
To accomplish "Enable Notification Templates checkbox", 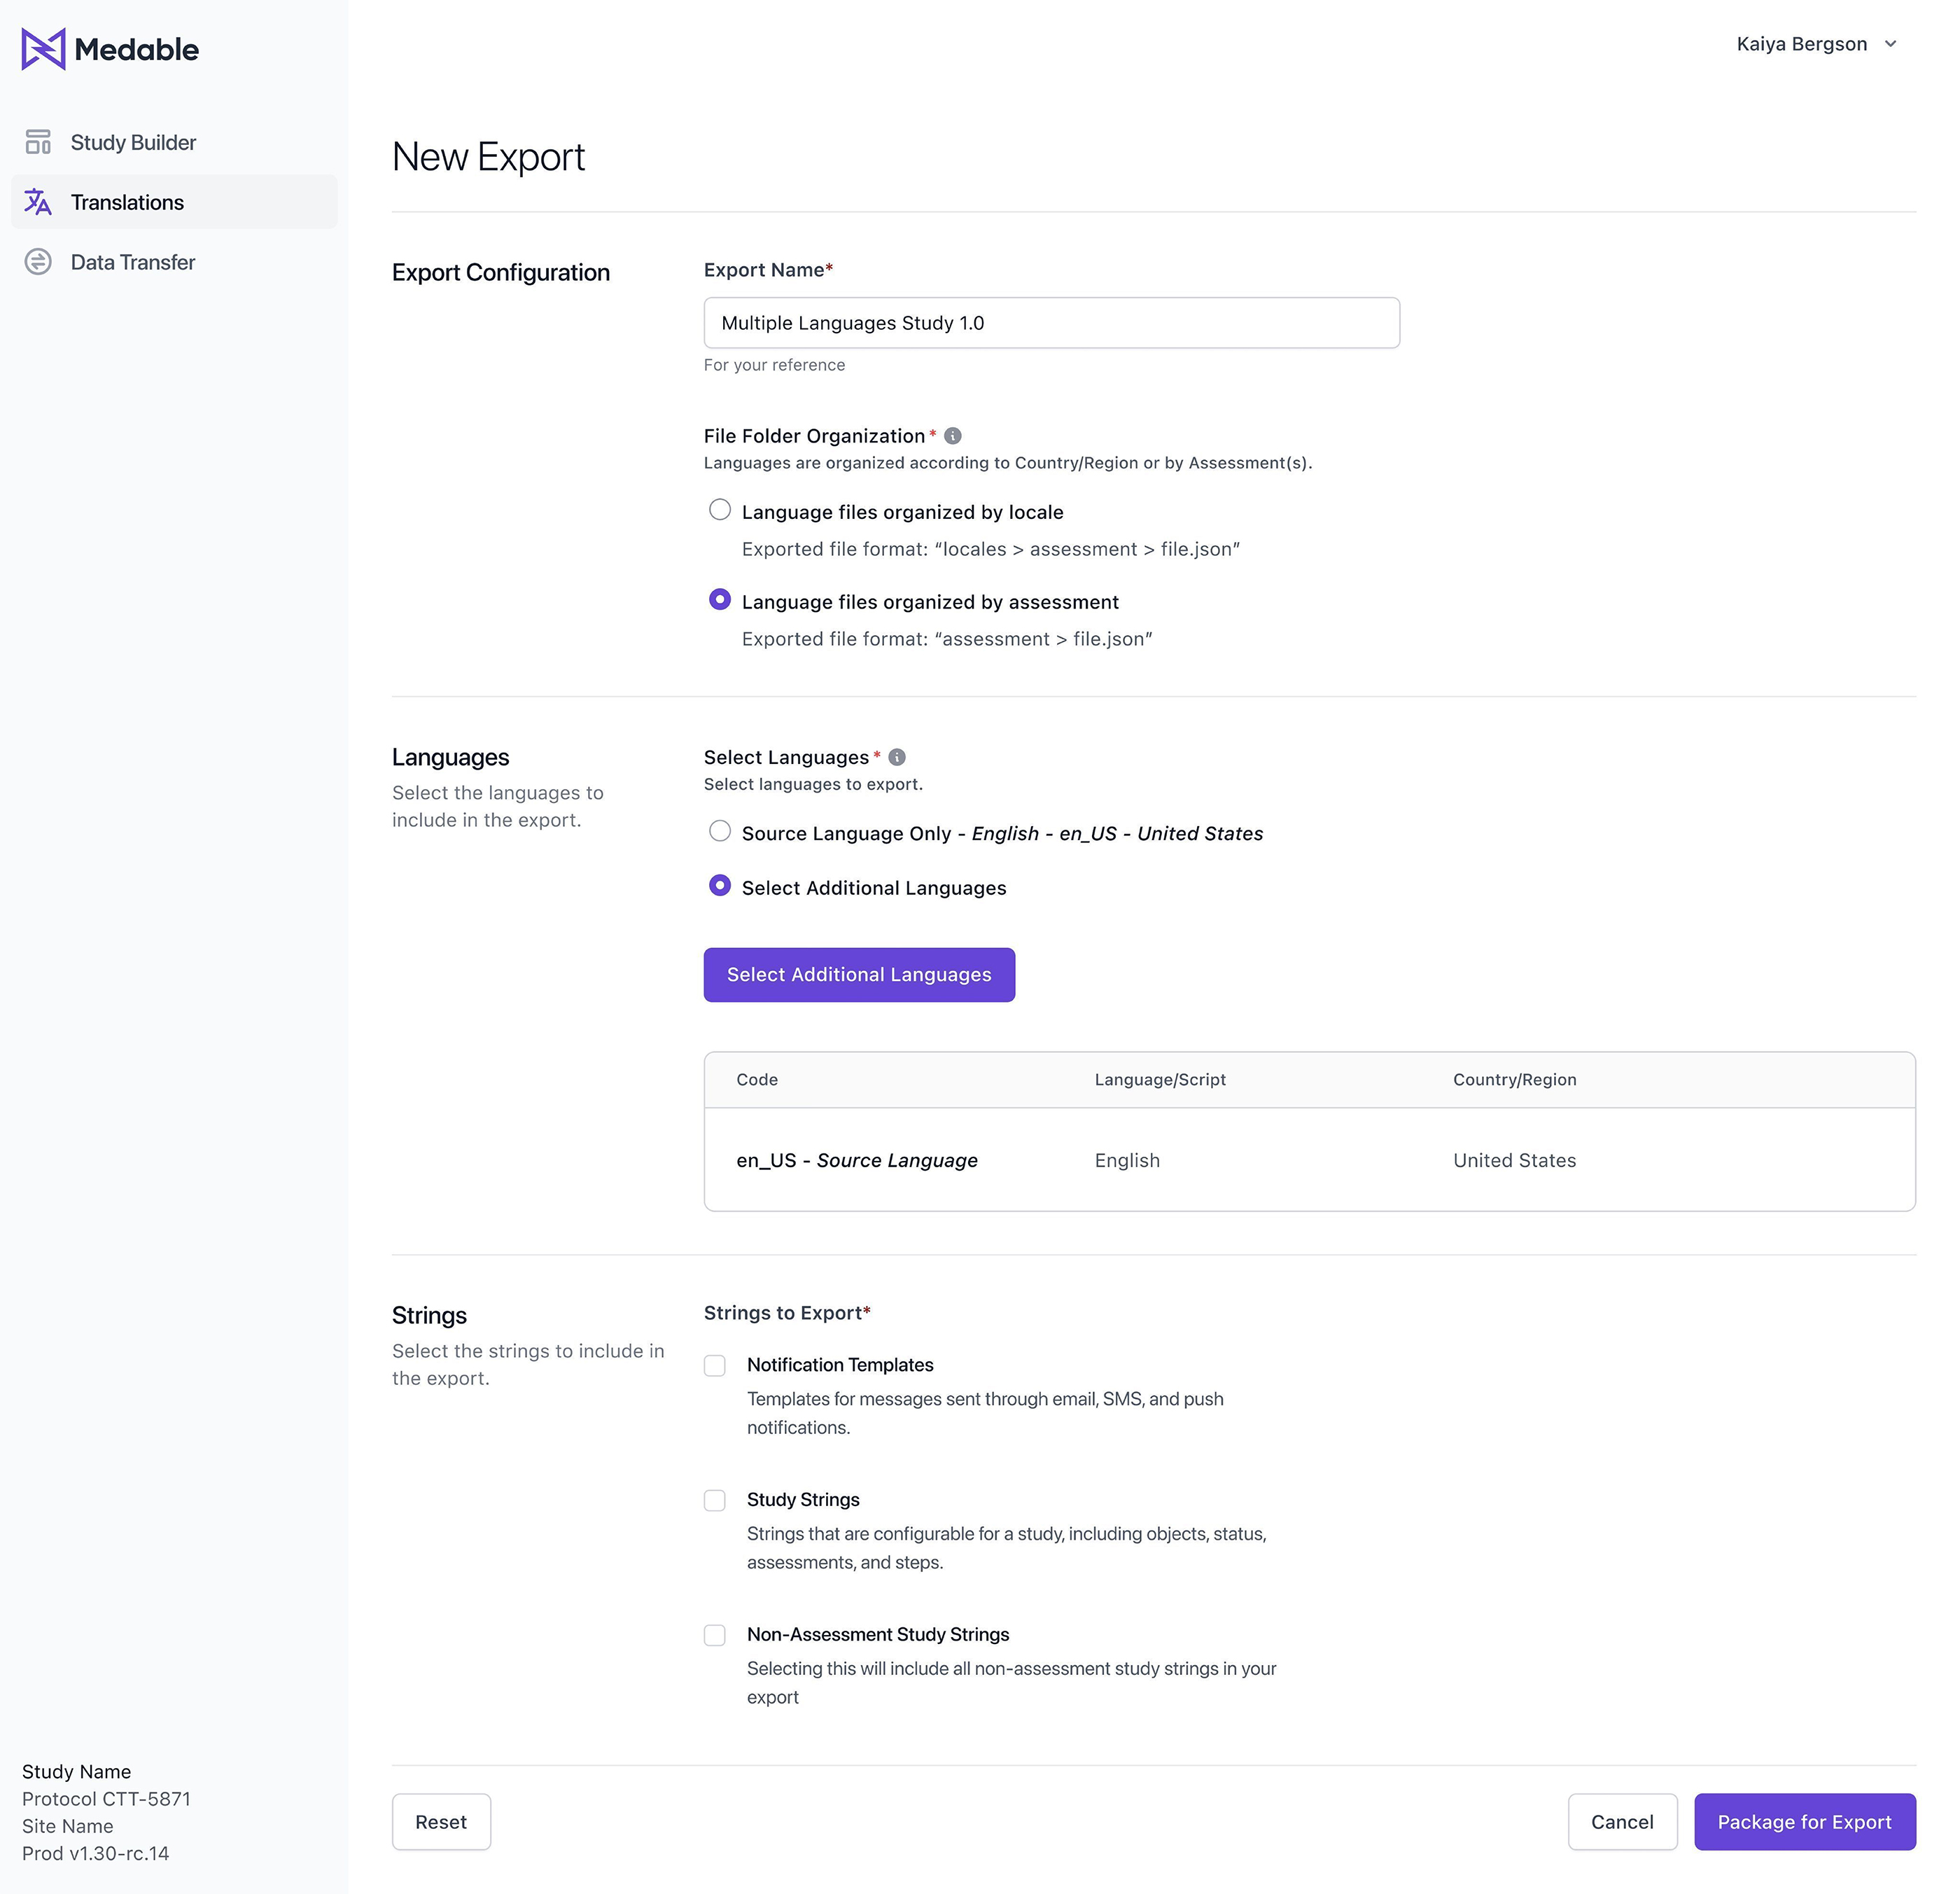I will point(715,1366).
